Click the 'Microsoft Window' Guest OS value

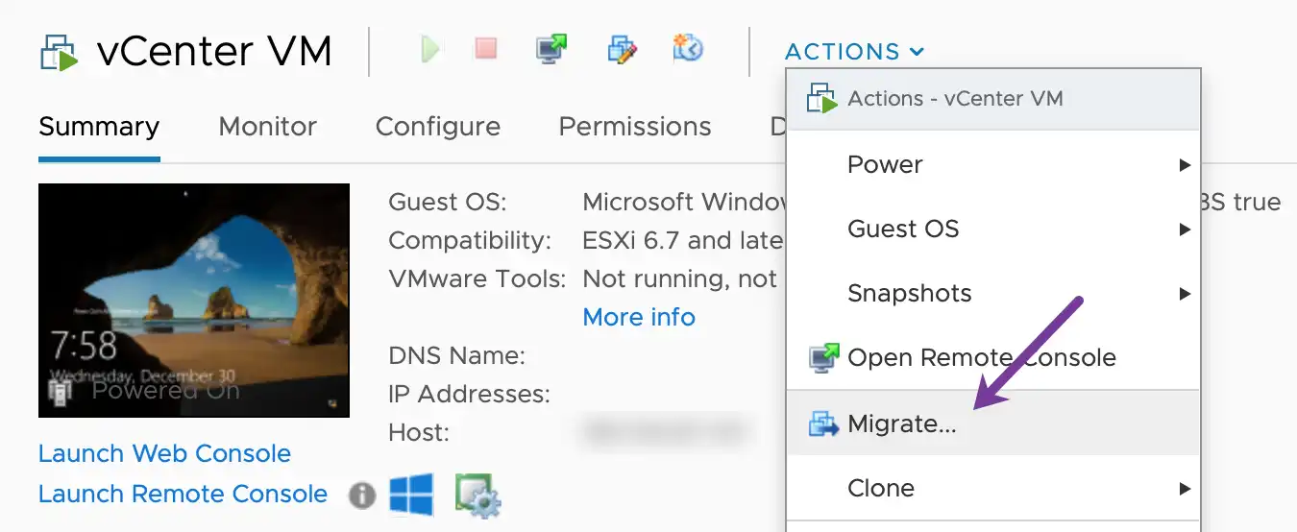pyautogui.click(x=684, y=203)
